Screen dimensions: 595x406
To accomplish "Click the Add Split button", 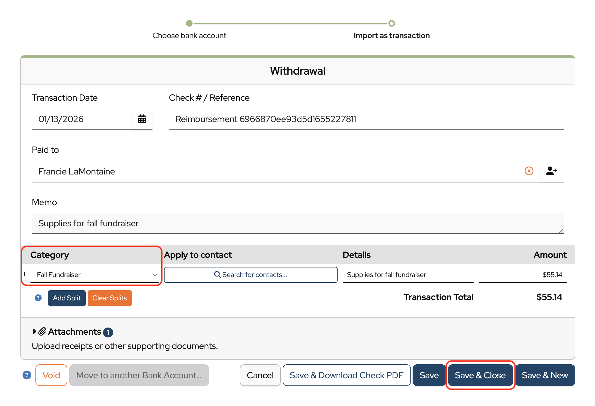I will pos(67,298).
